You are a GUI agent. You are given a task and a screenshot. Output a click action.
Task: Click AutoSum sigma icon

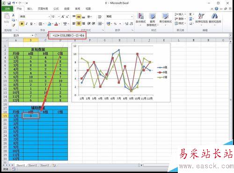(x=190, y=14)
